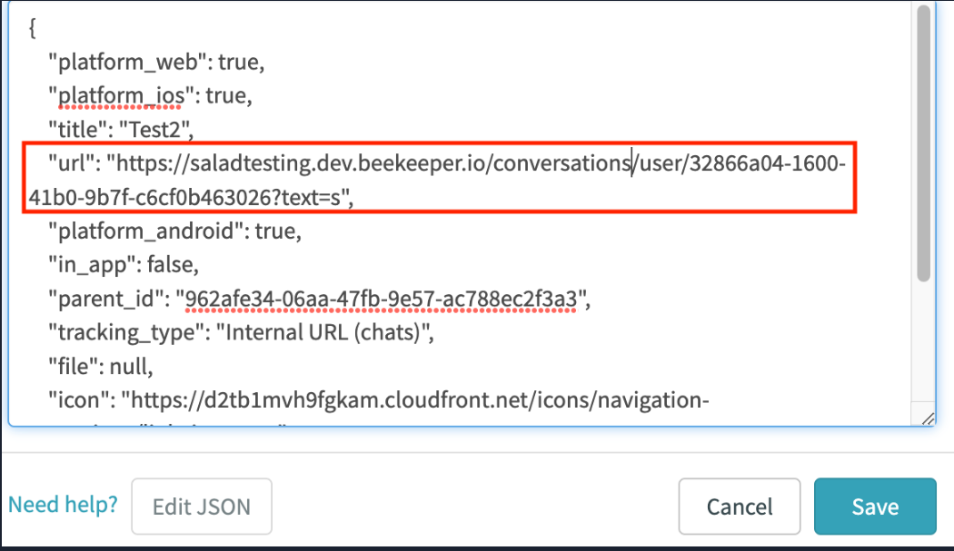Image resolution: width=954 pixels, height=551 pixels.
Task: Open the Need help? link
Action: point(62,504)
